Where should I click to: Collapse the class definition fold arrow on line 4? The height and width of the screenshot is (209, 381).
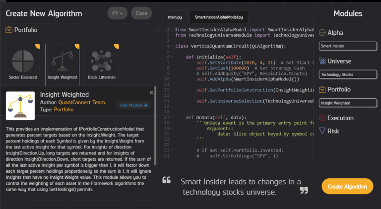[x=172, y=46]
